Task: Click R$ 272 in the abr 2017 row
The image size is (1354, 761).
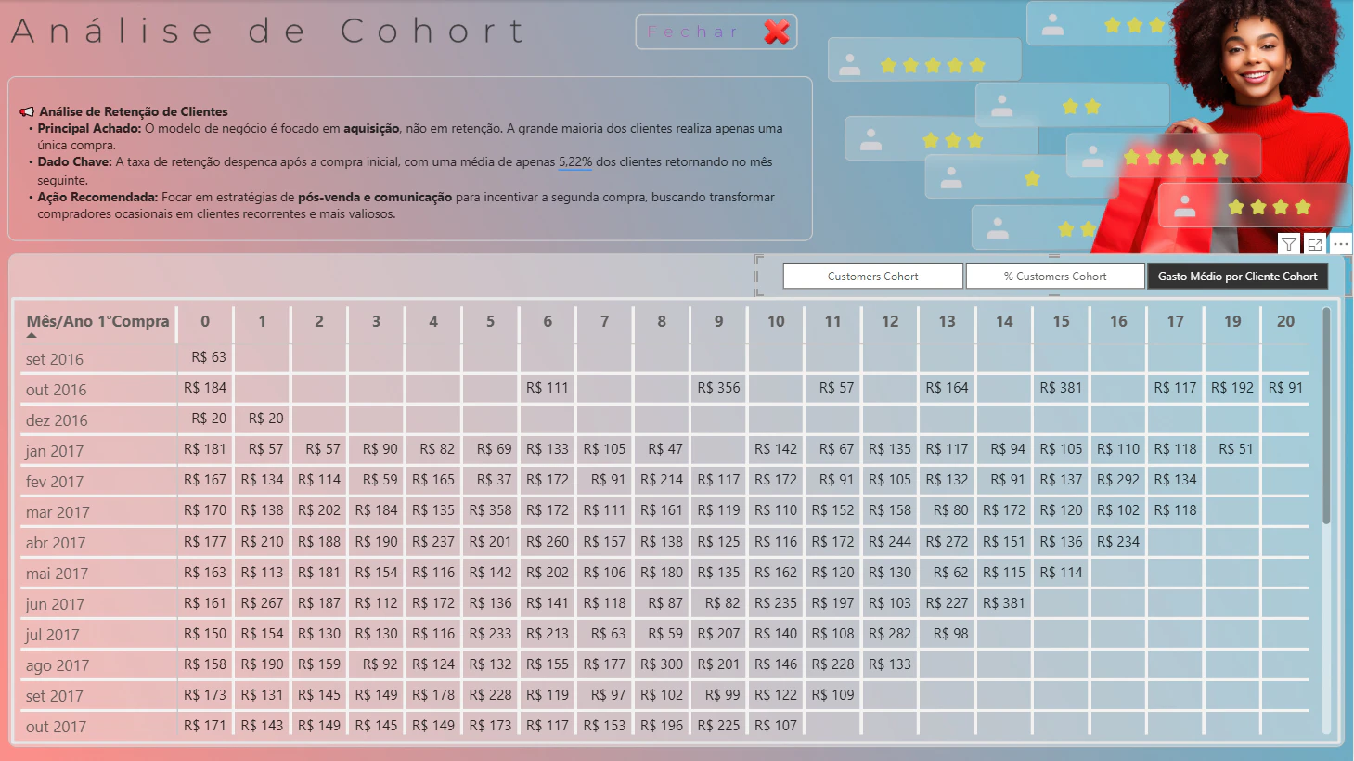Action: pos(947,541)
